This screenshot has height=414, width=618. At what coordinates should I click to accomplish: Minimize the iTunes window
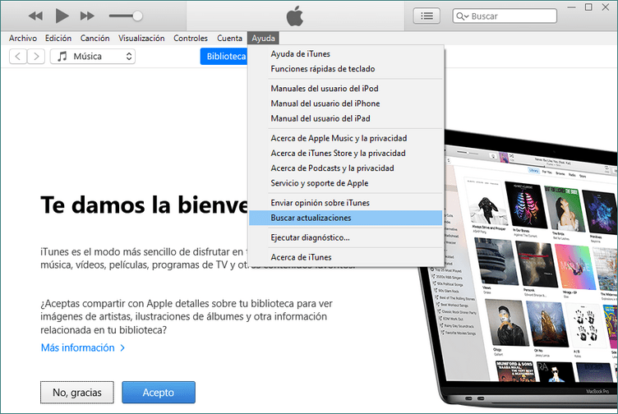tap(571, 7)
